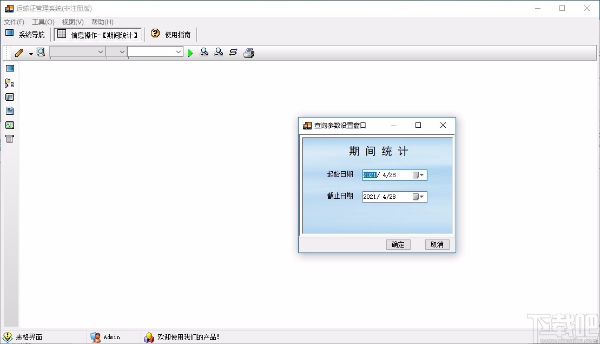This screenshot has height=344, width=600.
Task: Select the pencil edit tool on the toolbar
Action: click(19, 52)
